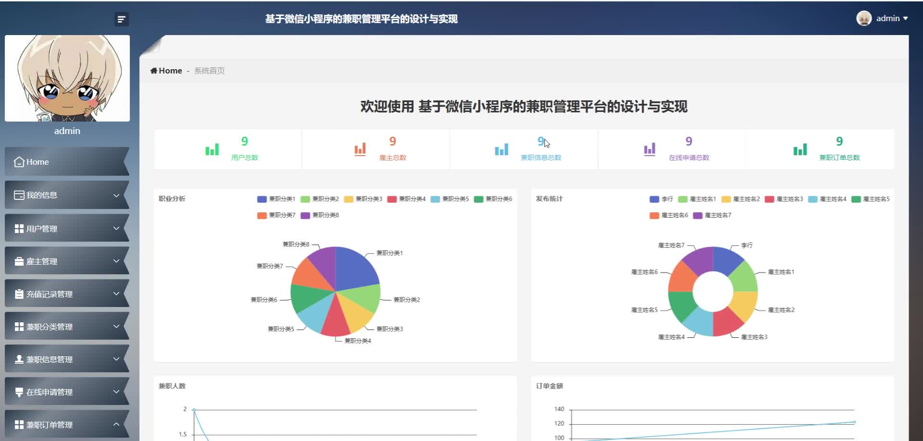Toggle 雇主姓名1 legend item
923x441 pixels.
[697, 199]
